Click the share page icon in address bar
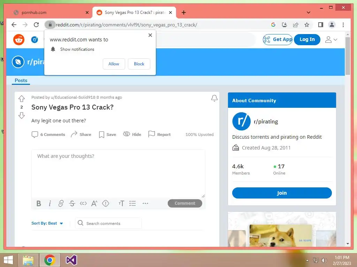Viewport: 357px width, 267px height. tap(296, 25)
